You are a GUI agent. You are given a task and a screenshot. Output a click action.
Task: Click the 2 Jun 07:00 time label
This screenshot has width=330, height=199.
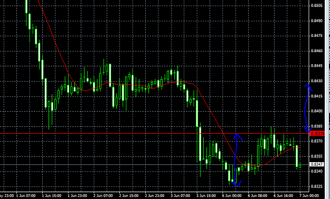[103, 196]
